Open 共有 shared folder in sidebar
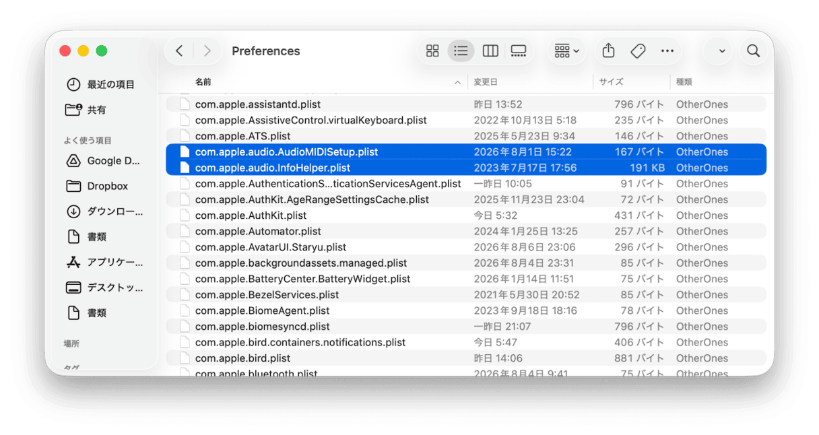Screen dimensions: 819x435 point(86,110)
